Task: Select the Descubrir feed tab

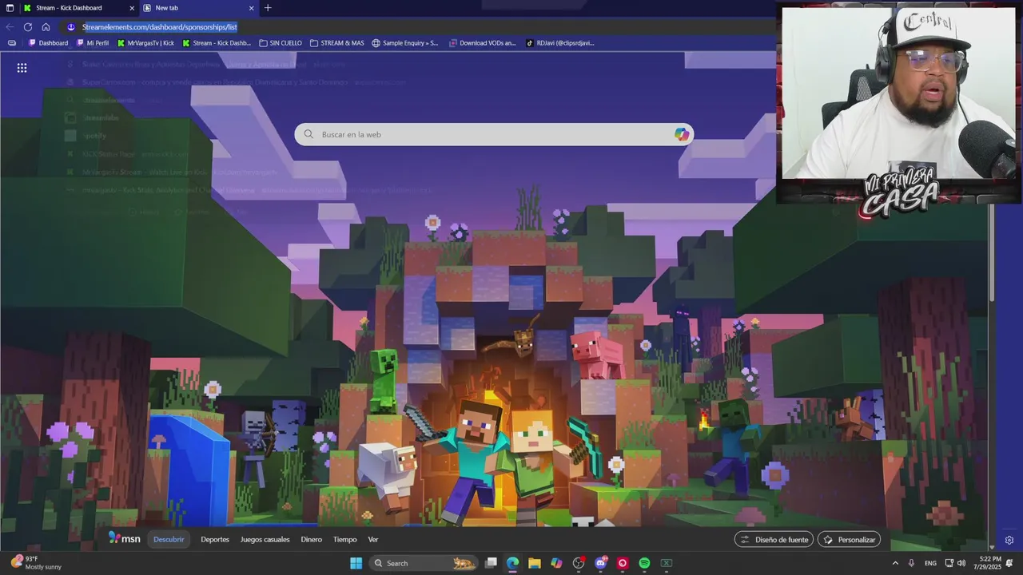Action: 169,540
